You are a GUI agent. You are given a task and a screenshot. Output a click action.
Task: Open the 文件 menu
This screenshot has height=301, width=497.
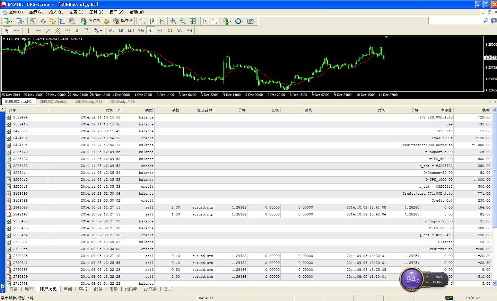16,12
